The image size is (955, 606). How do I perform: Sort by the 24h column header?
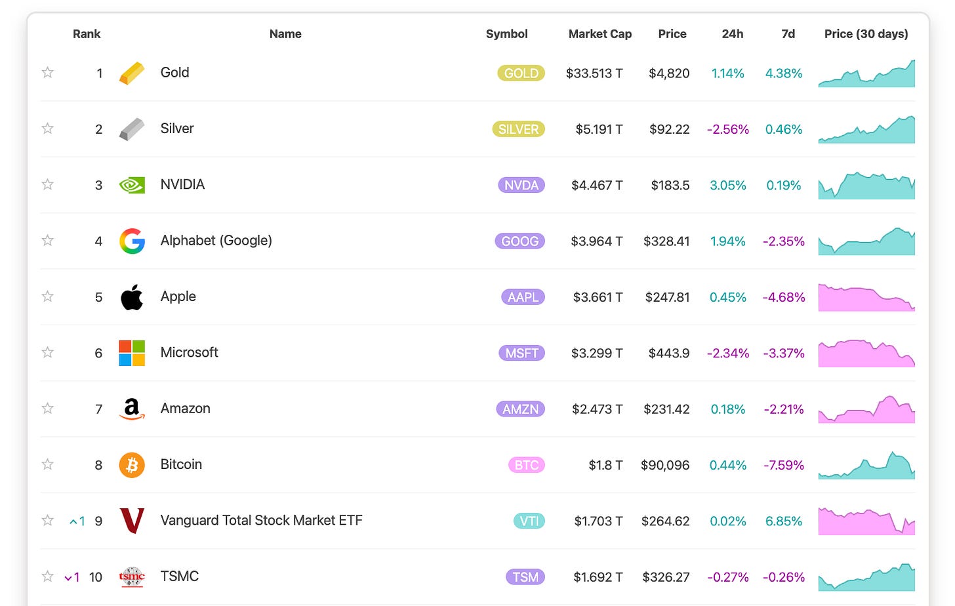732,34
